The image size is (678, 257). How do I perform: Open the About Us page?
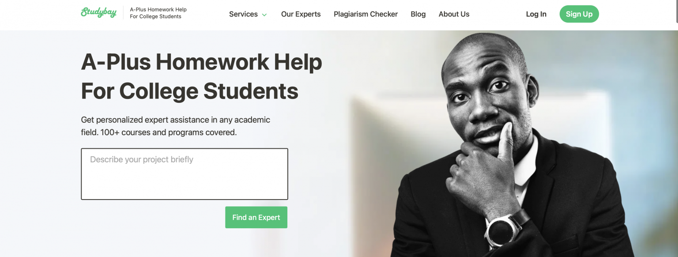(454, 14)
